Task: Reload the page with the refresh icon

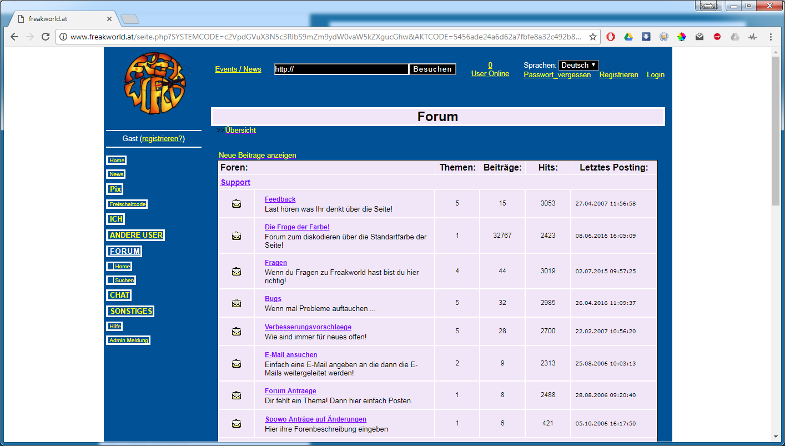Action: click(x=46, y=37)
